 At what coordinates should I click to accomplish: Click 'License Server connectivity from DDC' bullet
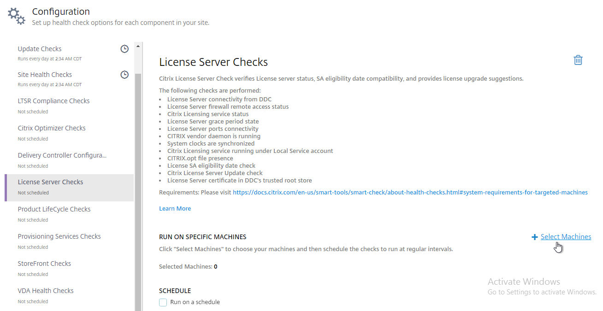point(219,100)
